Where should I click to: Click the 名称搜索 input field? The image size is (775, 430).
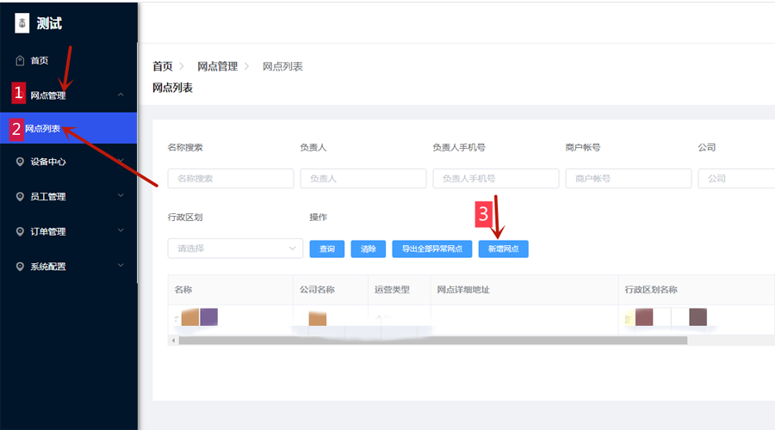(230, 178)
